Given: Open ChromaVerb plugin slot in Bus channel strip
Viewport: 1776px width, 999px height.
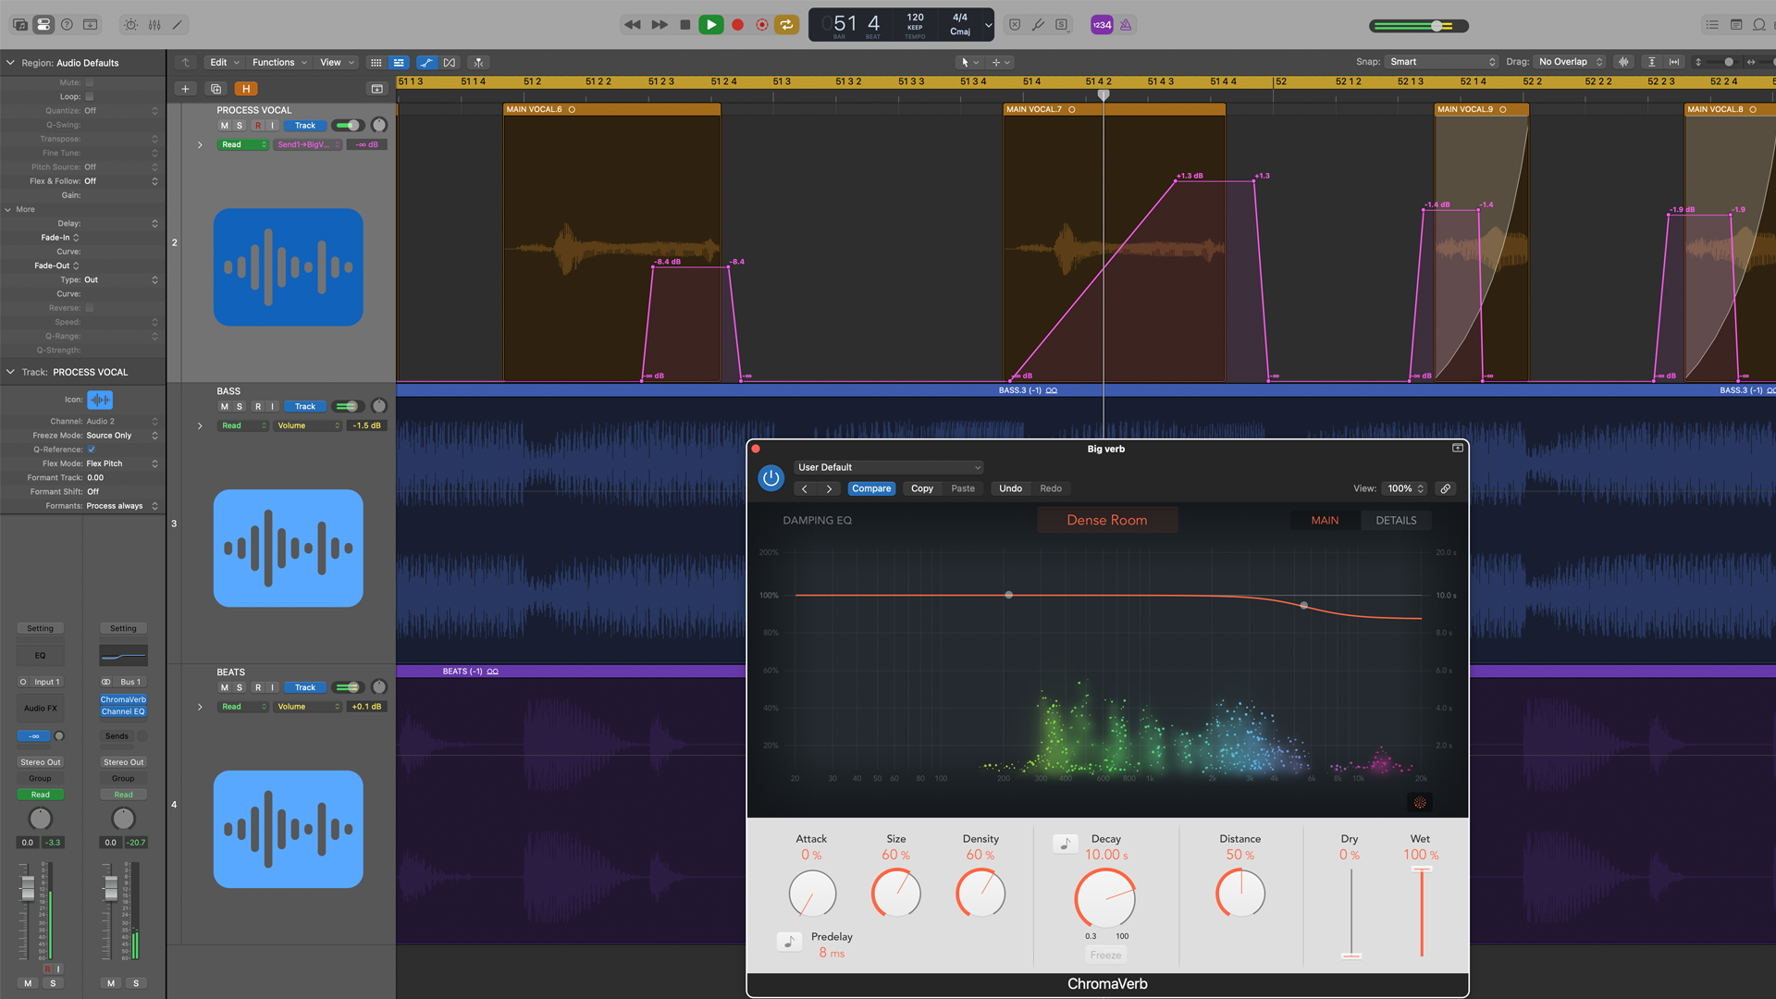Looking at the screenshot, I should coord(123,699).
